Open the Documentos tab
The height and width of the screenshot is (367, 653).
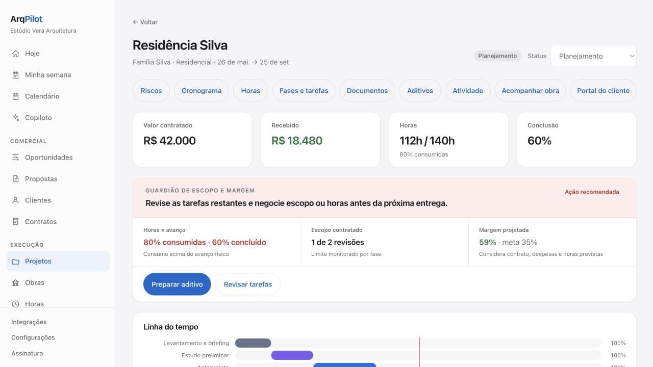367,91
